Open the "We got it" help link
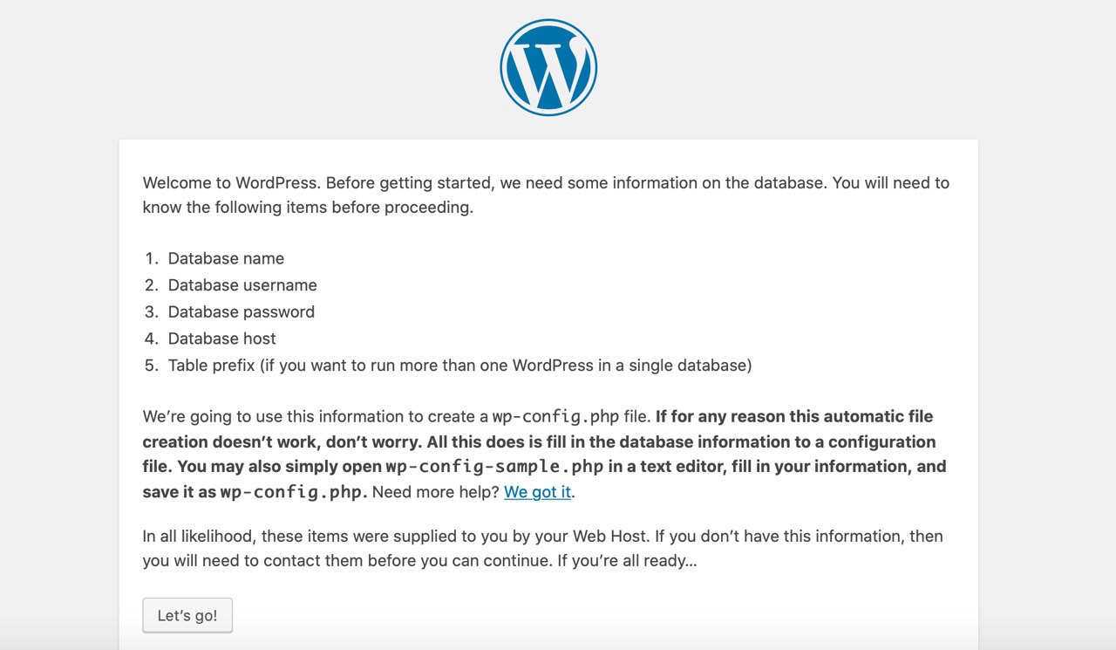The width and height of the screenshot is (1116, 650). [537, 491]
